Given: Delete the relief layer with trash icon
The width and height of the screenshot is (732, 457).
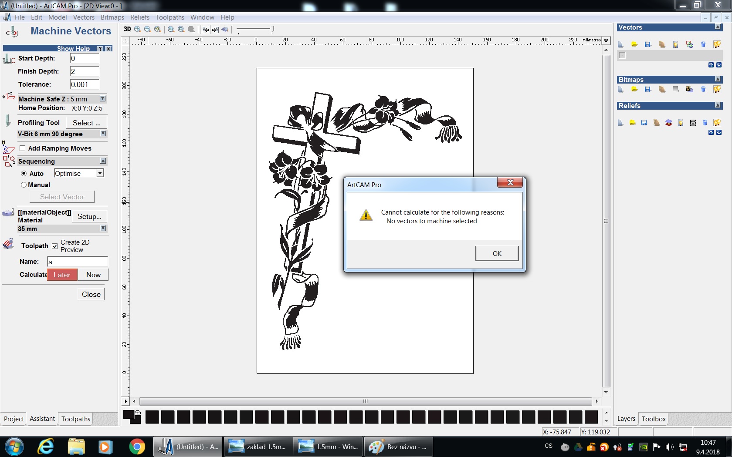Looking at the screenshot, I should point(705,123).
